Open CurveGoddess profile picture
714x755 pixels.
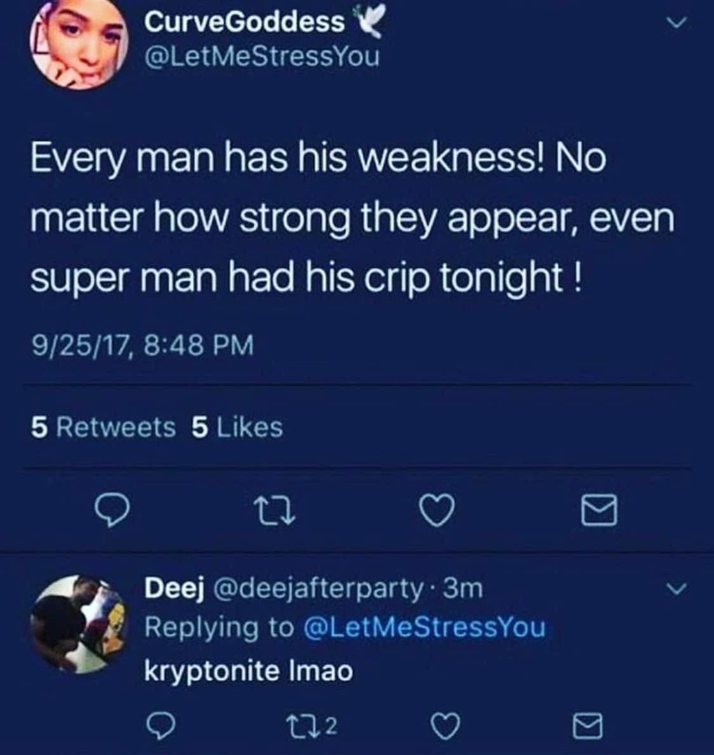[x=77, y=44]
